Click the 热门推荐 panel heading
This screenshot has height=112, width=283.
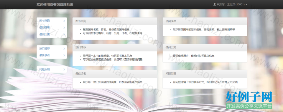115,47
